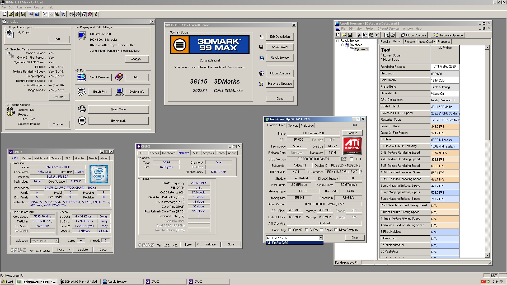Click the Benchmark striped-circle icon in 3DMark toolbar
The image size is (507, 285).
pos(78,14)
